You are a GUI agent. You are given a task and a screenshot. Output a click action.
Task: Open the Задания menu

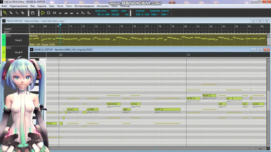click(42, 6)
